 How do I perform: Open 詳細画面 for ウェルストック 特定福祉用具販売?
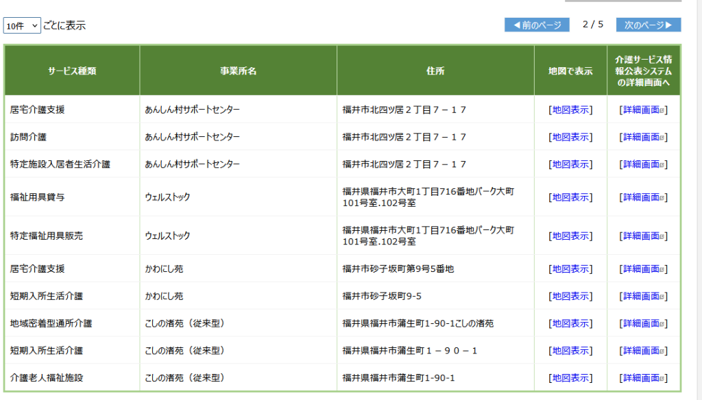click(x=641, y=236)
